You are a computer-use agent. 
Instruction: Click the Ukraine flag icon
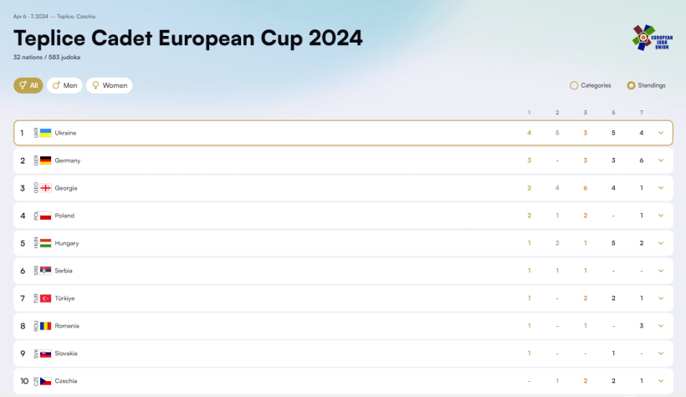45,133
